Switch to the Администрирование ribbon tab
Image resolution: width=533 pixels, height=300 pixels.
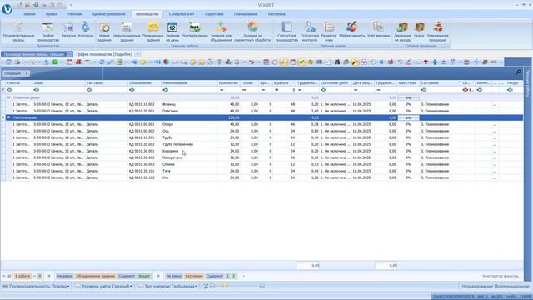coord(108,14)
